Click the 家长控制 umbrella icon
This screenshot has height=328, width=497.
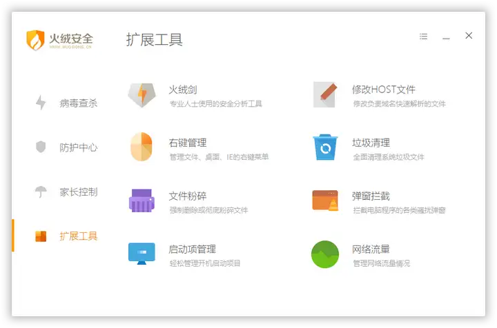(41, 192)
